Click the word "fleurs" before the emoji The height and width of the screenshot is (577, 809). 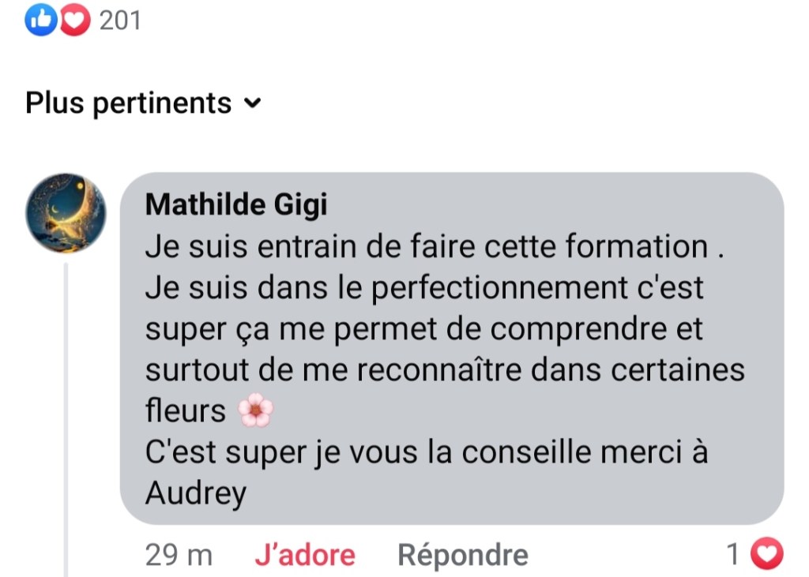click(185, 411)
